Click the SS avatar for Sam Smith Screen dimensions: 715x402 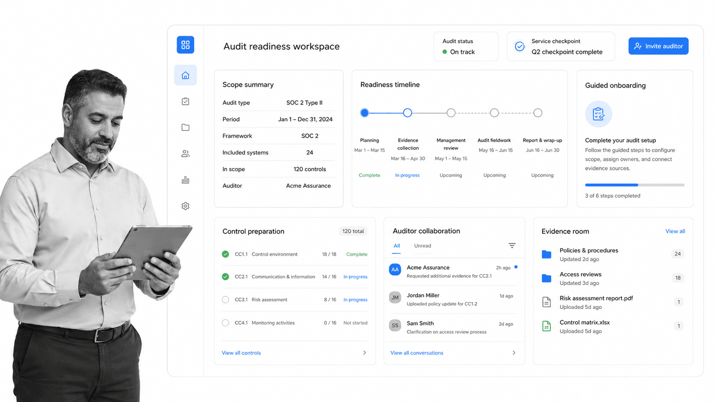click(395, 326)
